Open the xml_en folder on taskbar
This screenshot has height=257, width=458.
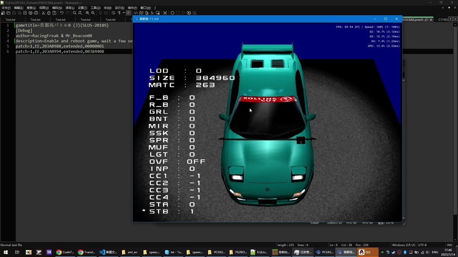(x=130, y=252)
